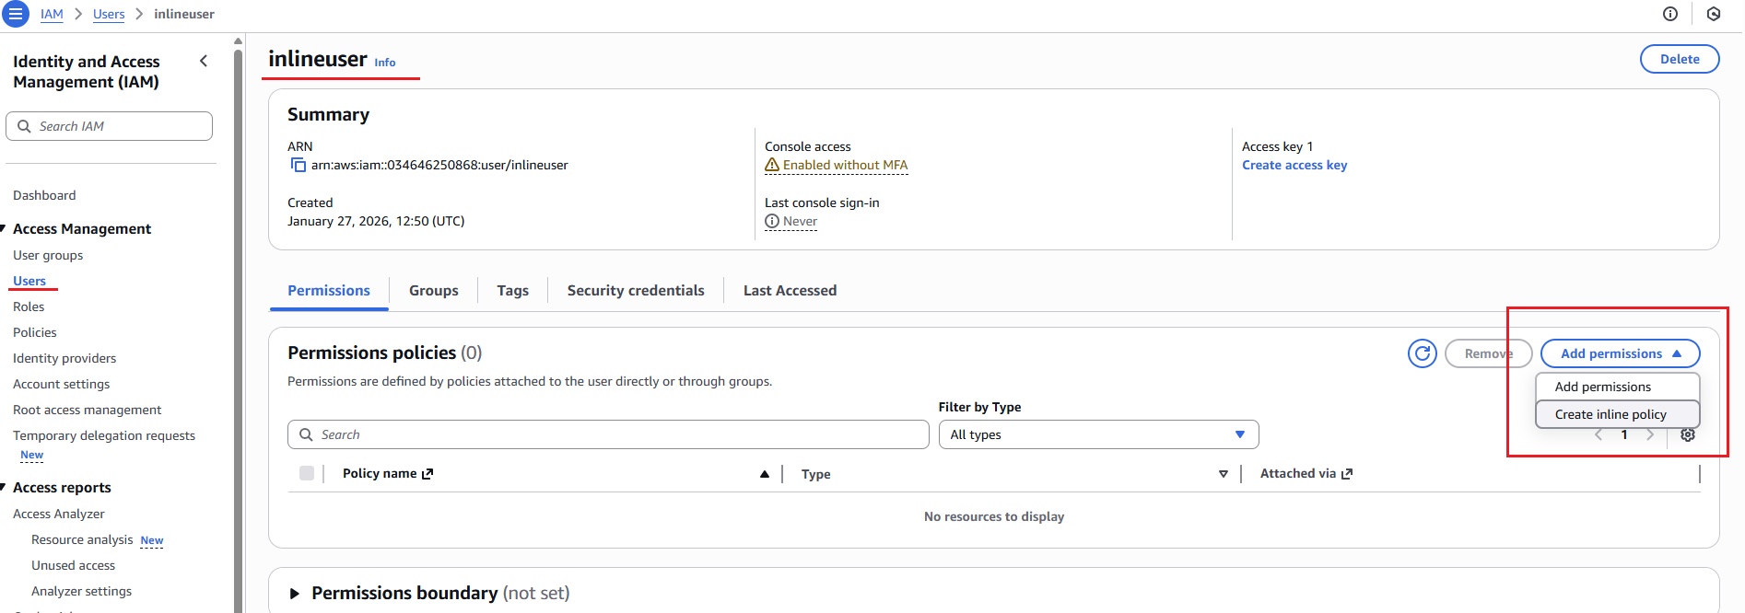
Task: Switch to the Security credentials tab
Action: click(635, 290)
